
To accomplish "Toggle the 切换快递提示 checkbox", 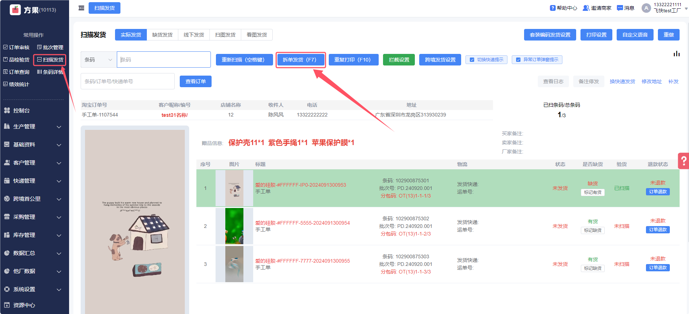I will pos(472,60).
